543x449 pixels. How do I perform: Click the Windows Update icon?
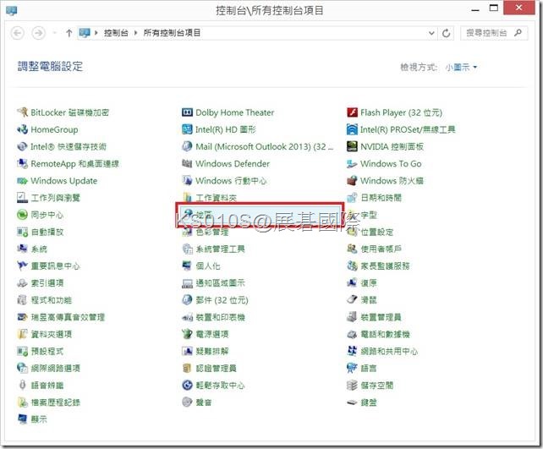(22, 180)
